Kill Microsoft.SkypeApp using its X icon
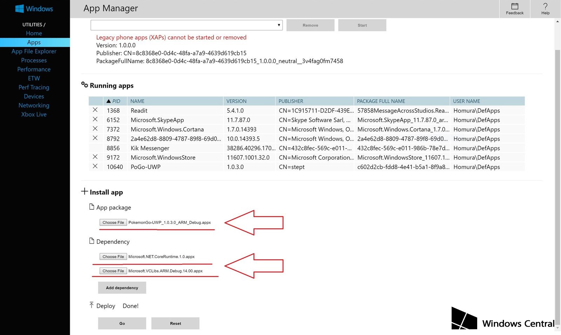Screen dimensions: 561x335 pos(95,120)
